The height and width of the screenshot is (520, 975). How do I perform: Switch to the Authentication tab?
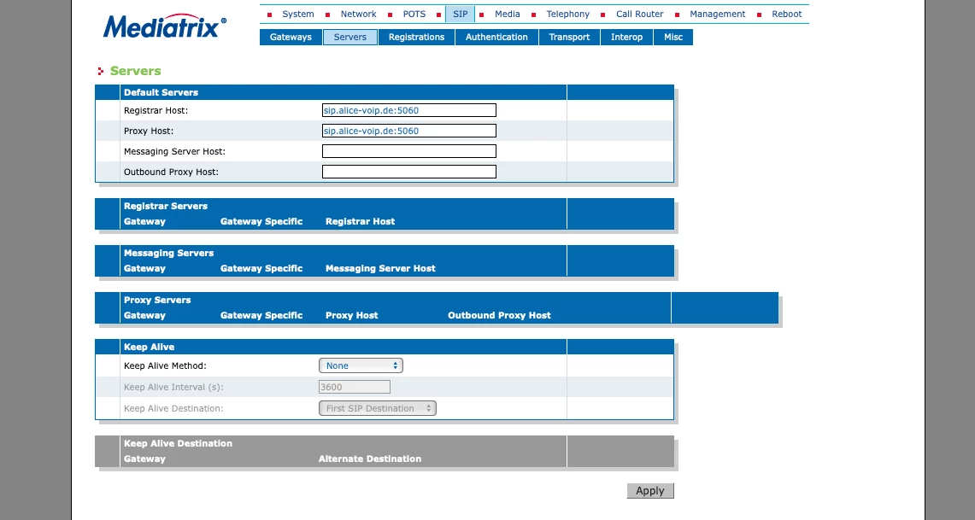click(496, 38)
